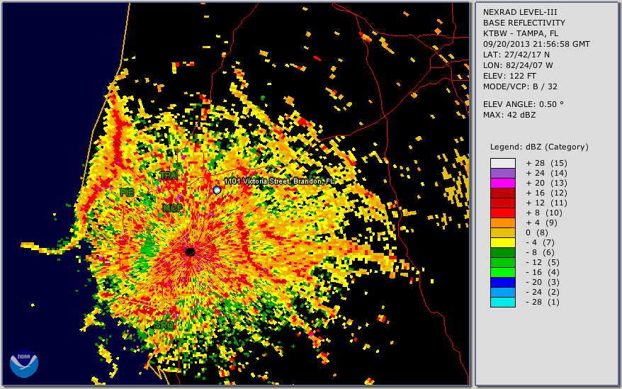This screenshot has height=389, width=622.
Task: Click the ELEV: 122 FT line
Action: [x=509, y=76]
